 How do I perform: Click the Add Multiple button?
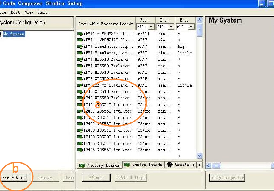click(131, 177)
